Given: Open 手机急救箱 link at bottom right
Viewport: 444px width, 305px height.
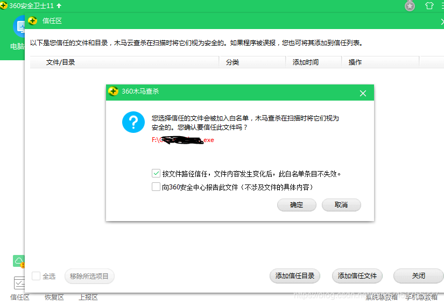Looking at the screenshot, I should tap(421, 297).
